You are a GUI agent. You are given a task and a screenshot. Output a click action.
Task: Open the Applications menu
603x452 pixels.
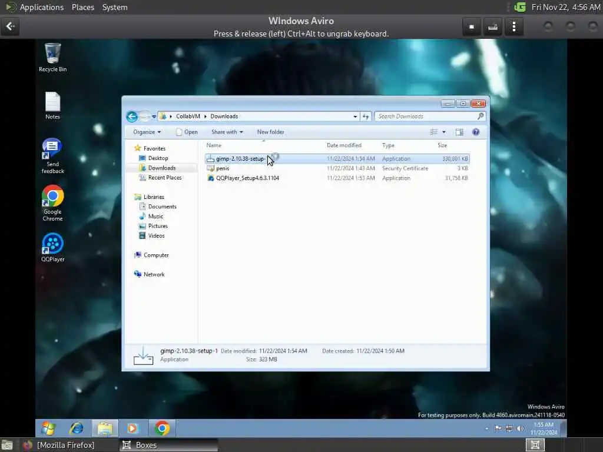point(42,7)
